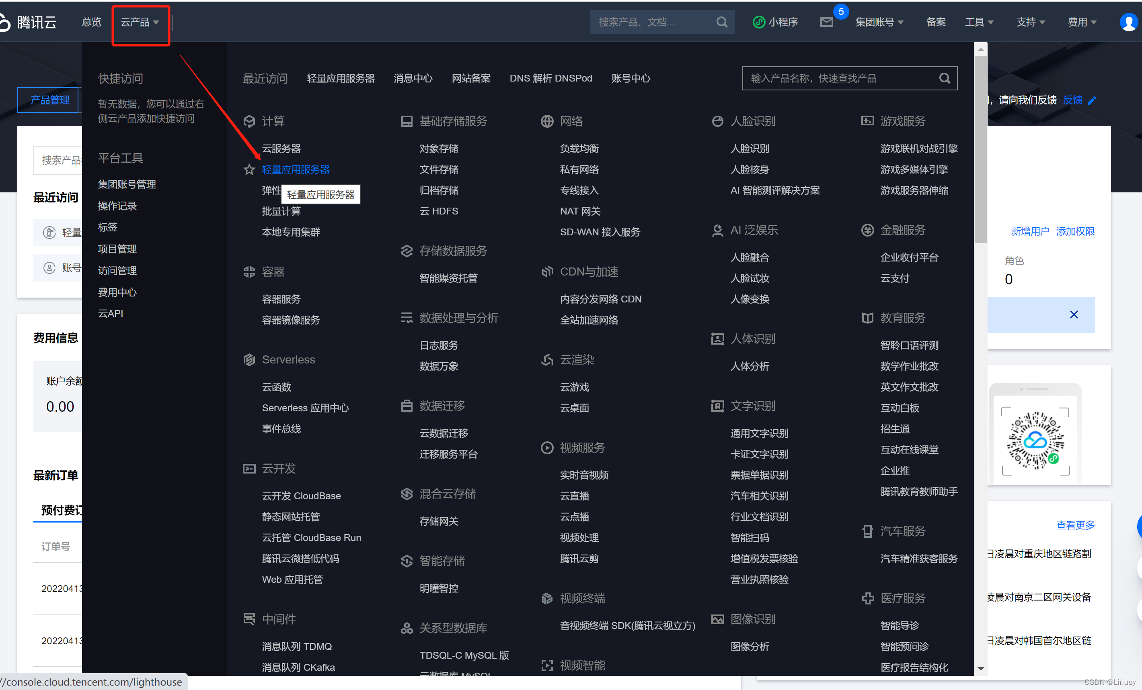Open recent visit DNS 解析 DNSPod

click(x=550, y=78)
